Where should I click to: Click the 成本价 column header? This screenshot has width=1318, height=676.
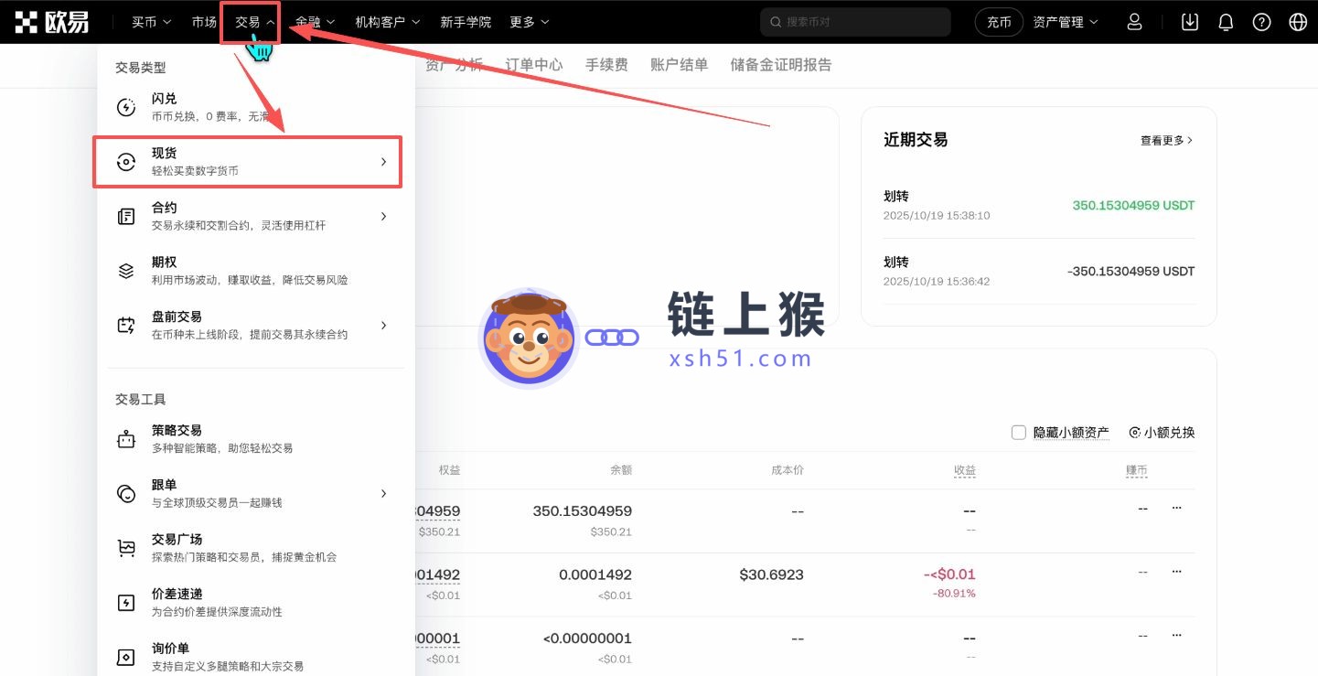tap(788, 470)
